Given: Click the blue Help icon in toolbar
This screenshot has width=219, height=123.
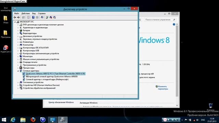Looking at the screenshot, I should pyautogui.click(x=33, y=17).
